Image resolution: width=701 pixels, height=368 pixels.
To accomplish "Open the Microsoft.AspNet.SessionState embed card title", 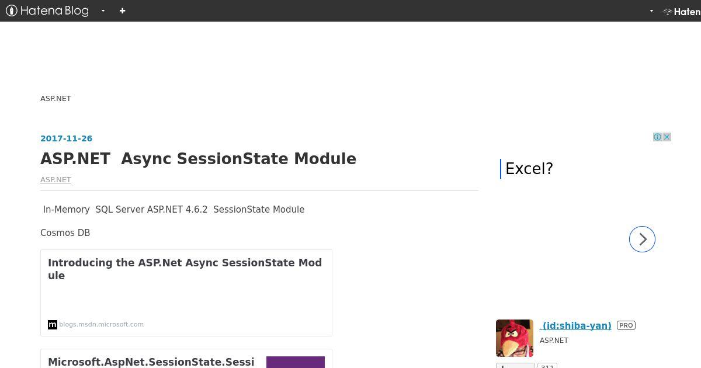I will click(151, 362).
